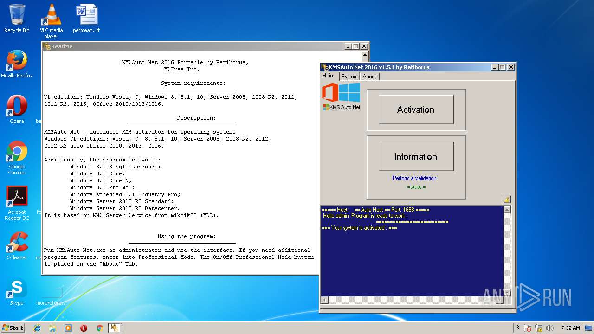Switch to the About tab

(x=369, y=77)
